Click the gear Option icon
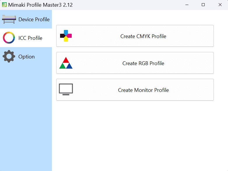 coord(9,56)
